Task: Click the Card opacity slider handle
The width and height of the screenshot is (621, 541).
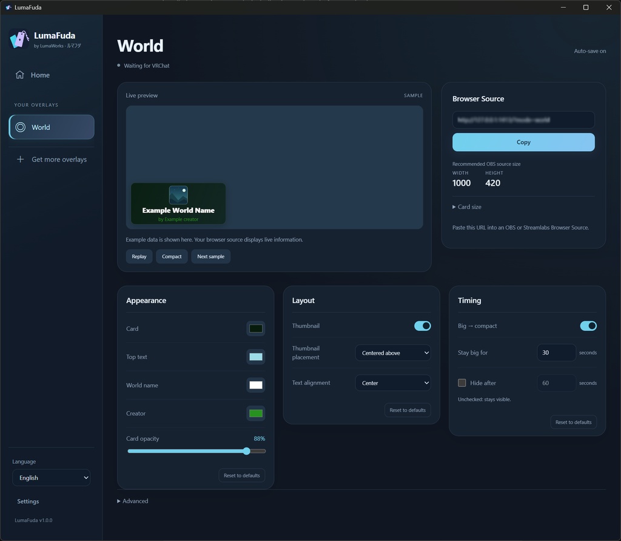Action: (246, 451)
